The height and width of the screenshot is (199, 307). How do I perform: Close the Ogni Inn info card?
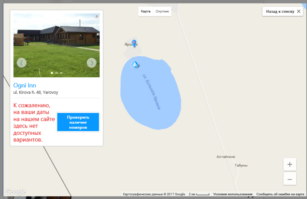coord(97,16)
